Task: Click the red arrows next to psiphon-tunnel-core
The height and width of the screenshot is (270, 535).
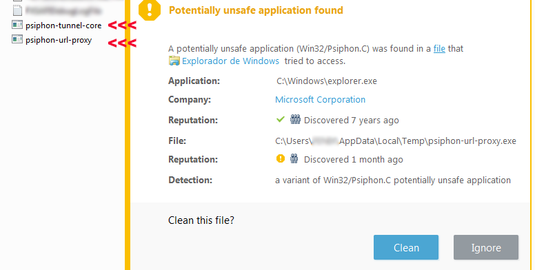Action: point(122,25)
